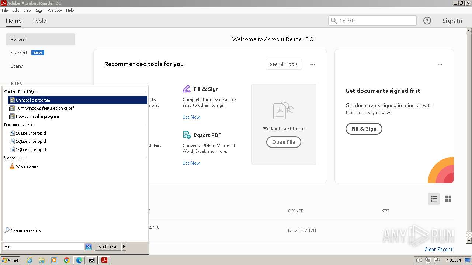Open the first SQLite.Interop.dll result
Viewport: 472px width, 265px height.
pos(31,133)
